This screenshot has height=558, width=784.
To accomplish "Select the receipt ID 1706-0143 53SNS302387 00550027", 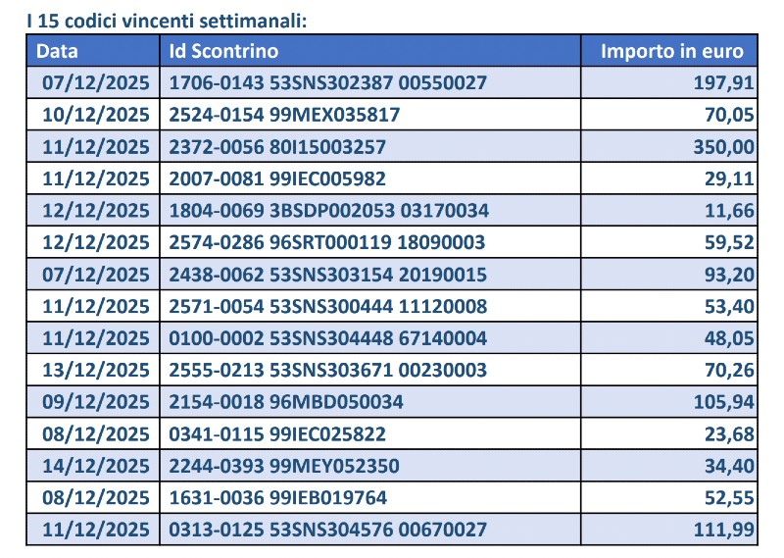I will click(328, 83).
